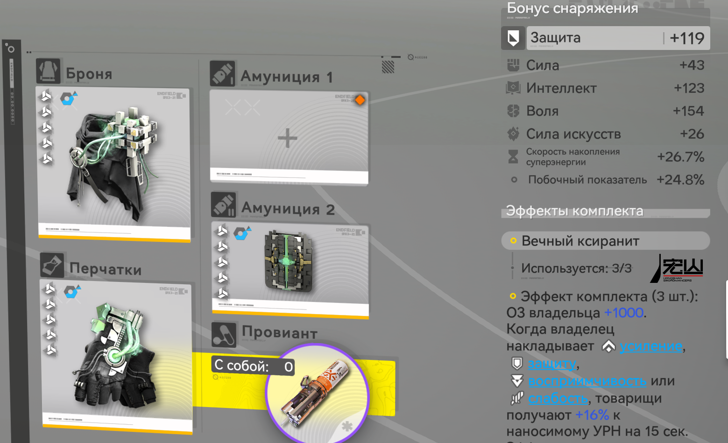Viewport: 728px width, 443px height.
Task: Click the Перчатки gloves slot icon
Action: 52,265
